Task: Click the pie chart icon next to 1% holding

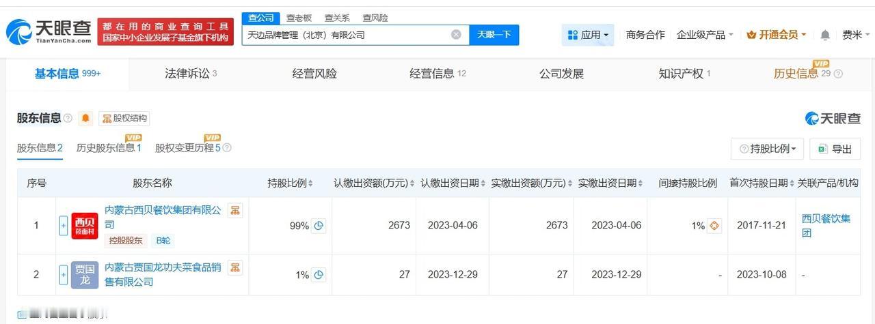Action: pyautogui.click(x=319, y=275)
